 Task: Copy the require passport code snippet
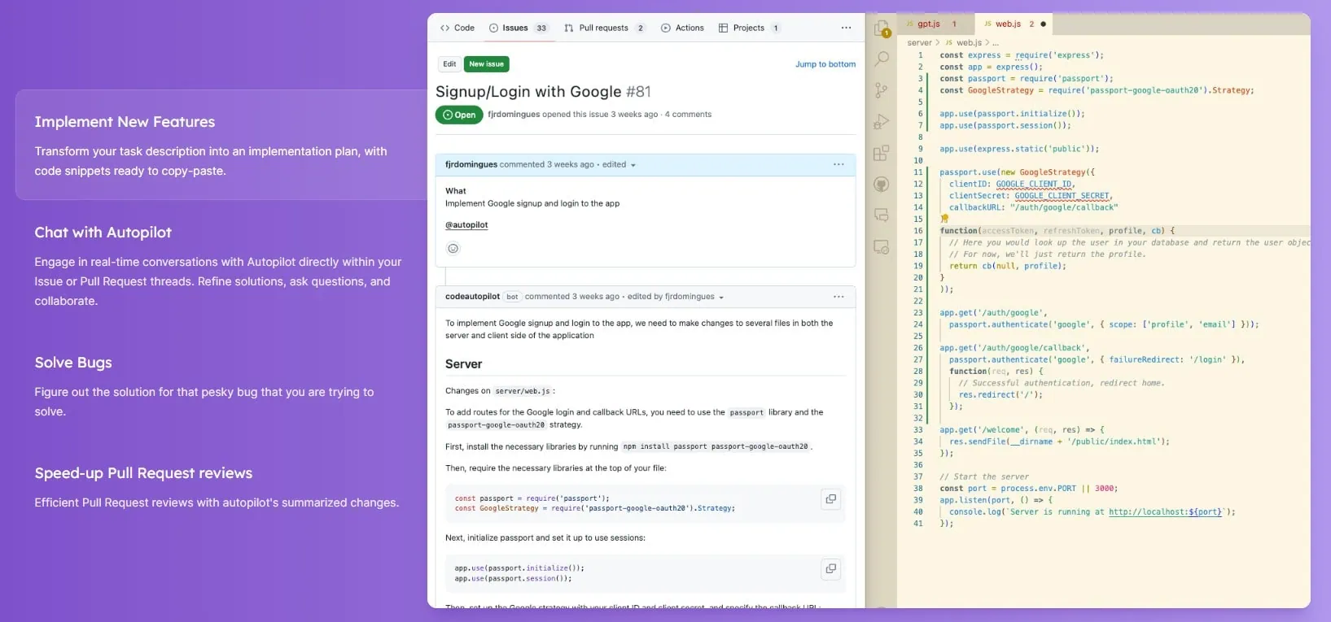(830, 499)
